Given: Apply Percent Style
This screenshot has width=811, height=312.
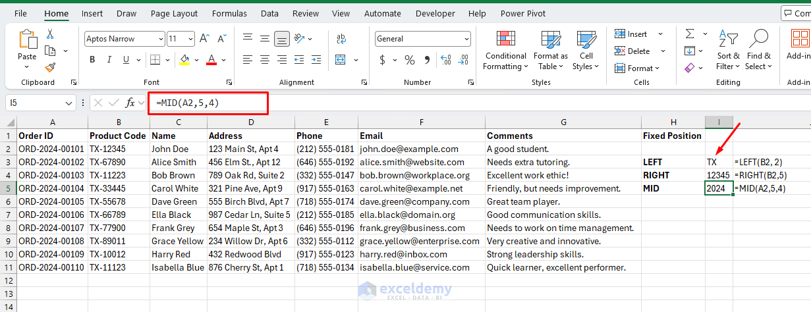Looking at the screenshot, I should click(410, 60).
